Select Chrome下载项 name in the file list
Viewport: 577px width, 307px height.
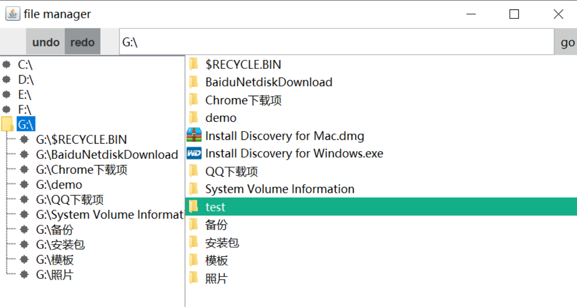[244, 100]
